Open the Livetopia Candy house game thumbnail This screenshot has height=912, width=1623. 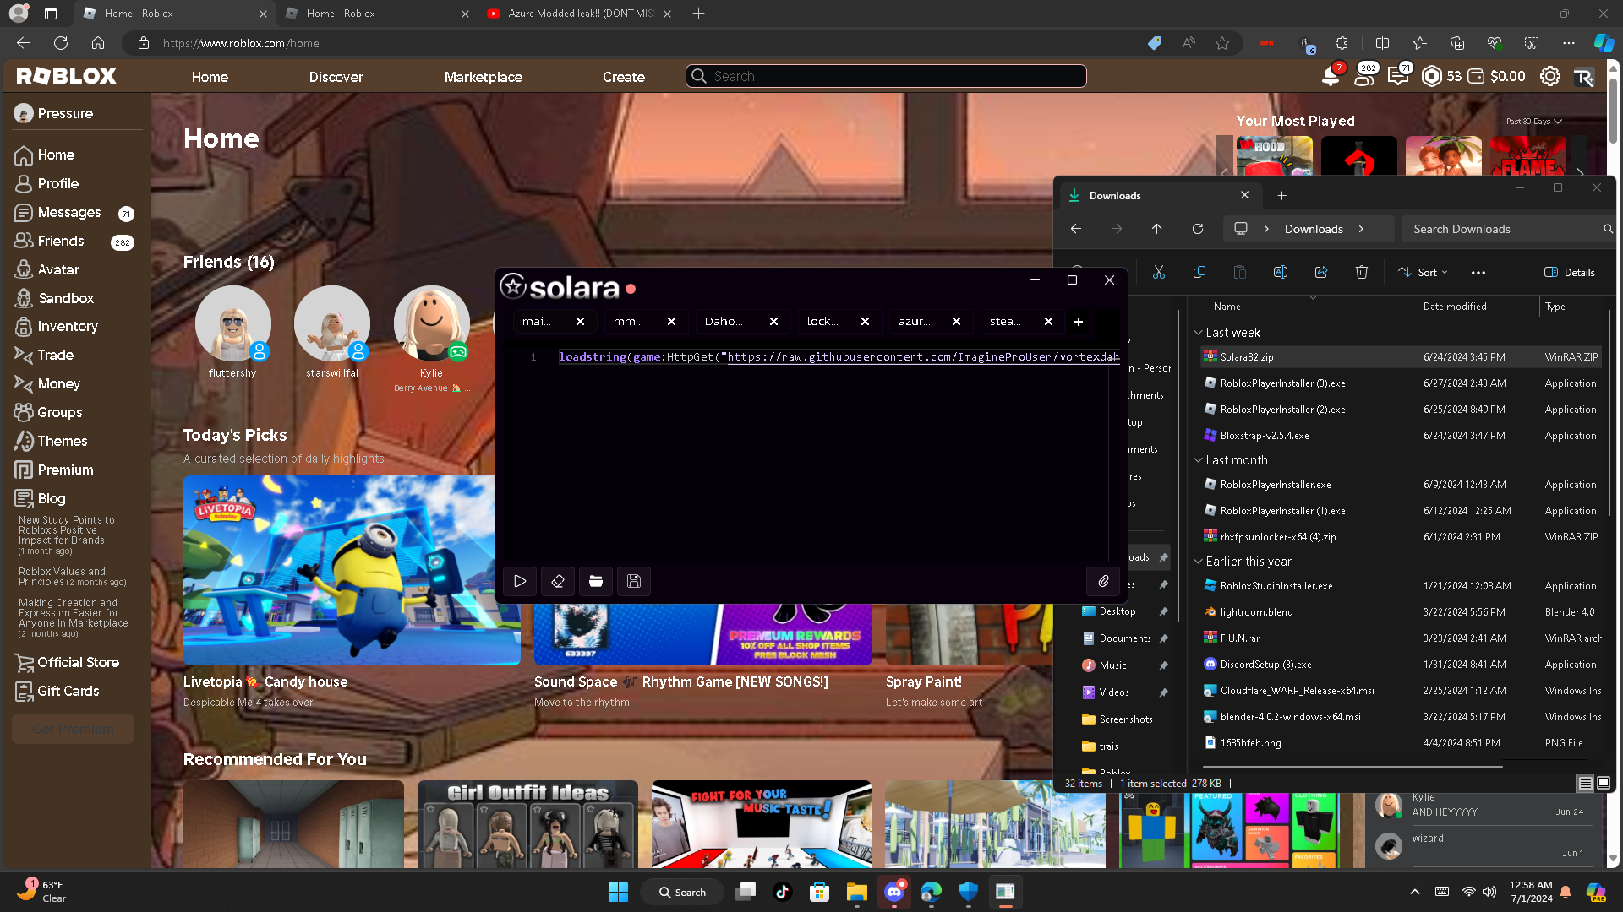(x=352, y=570)
